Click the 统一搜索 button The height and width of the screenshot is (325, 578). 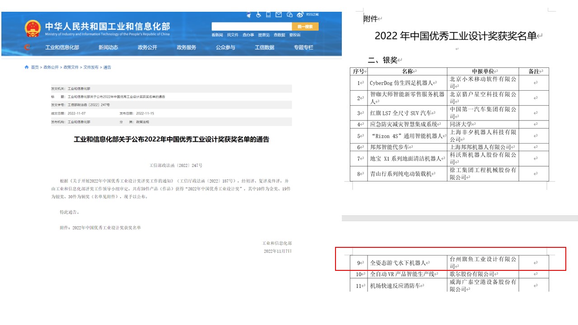point(305,26)
